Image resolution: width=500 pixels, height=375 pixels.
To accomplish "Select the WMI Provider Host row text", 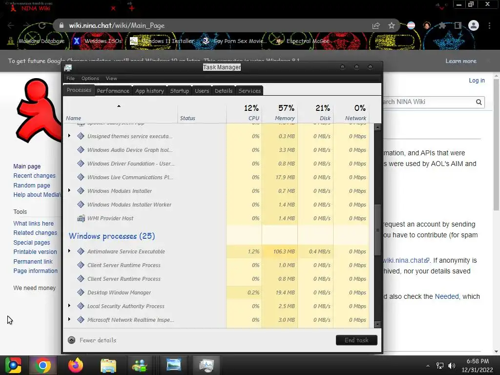I will tap(110, 218).
